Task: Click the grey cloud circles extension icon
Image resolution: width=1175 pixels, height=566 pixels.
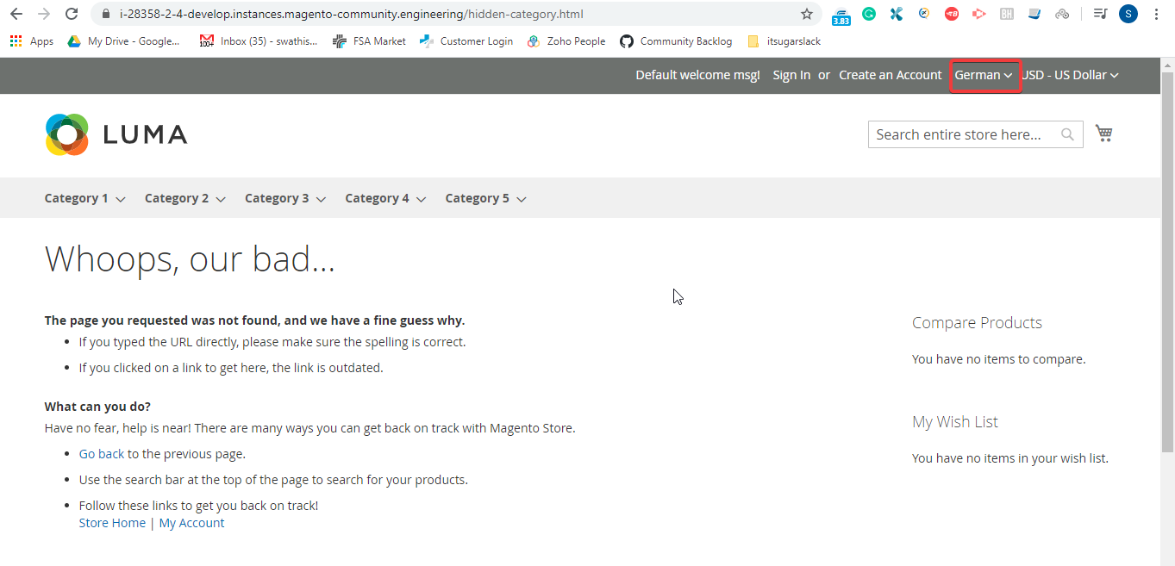Action: [x=1062, y=14]
